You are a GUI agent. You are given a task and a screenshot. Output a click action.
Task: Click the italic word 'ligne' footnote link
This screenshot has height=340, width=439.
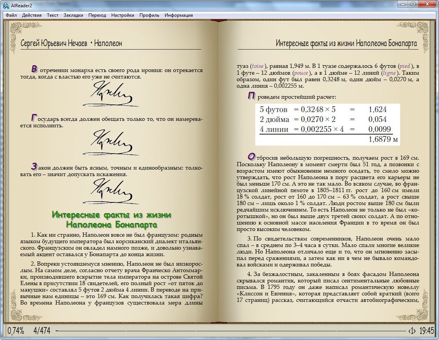click(389, 72)
